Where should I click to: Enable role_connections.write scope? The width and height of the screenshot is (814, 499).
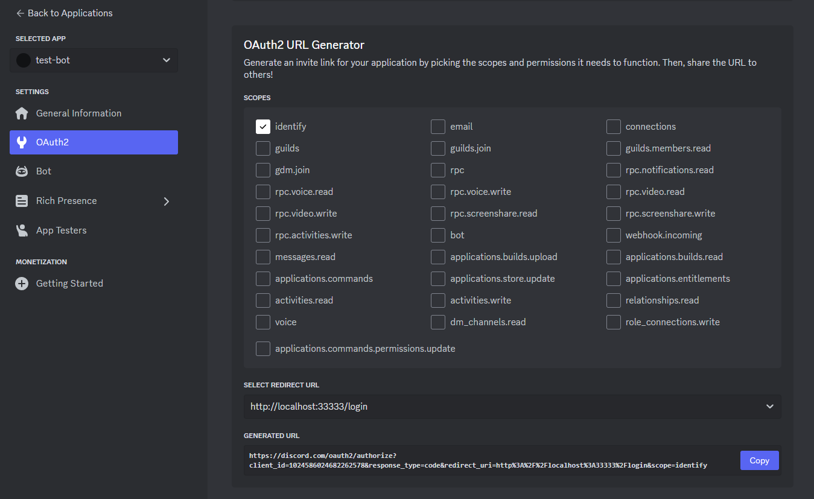[614, 322]
